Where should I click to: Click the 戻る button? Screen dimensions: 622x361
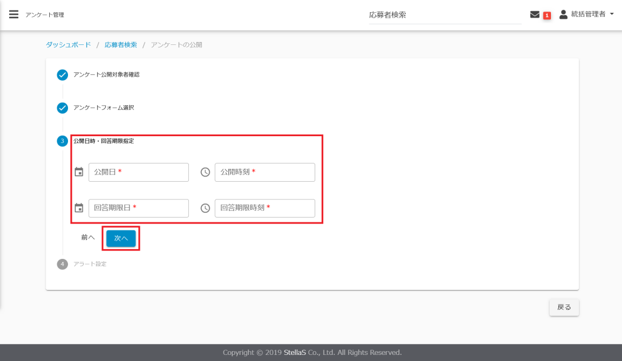[x=564, y=307]
